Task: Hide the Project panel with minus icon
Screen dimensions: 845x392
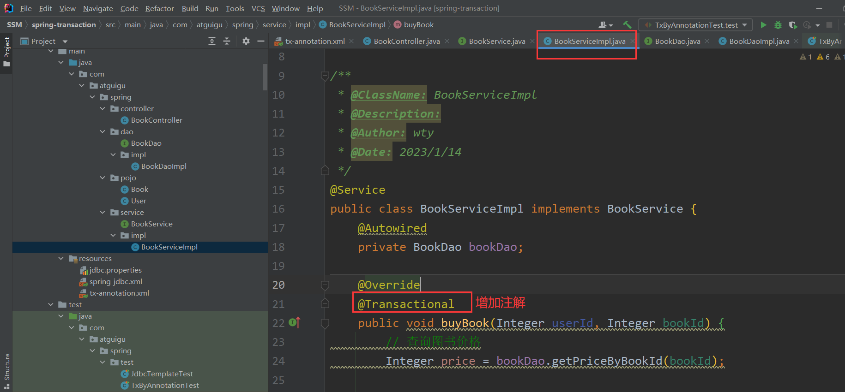Action: (261, 41)
